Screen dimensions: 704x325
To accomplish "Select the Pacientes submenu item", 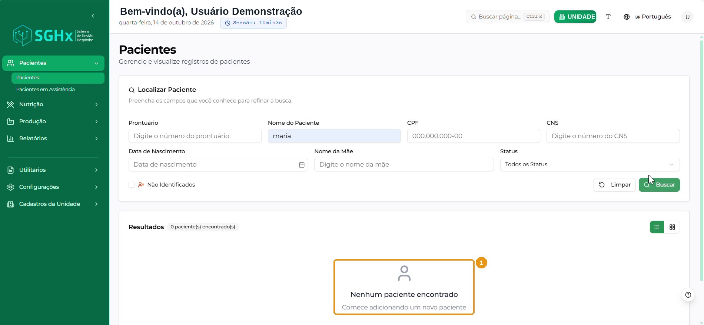I will coord(58,78).
